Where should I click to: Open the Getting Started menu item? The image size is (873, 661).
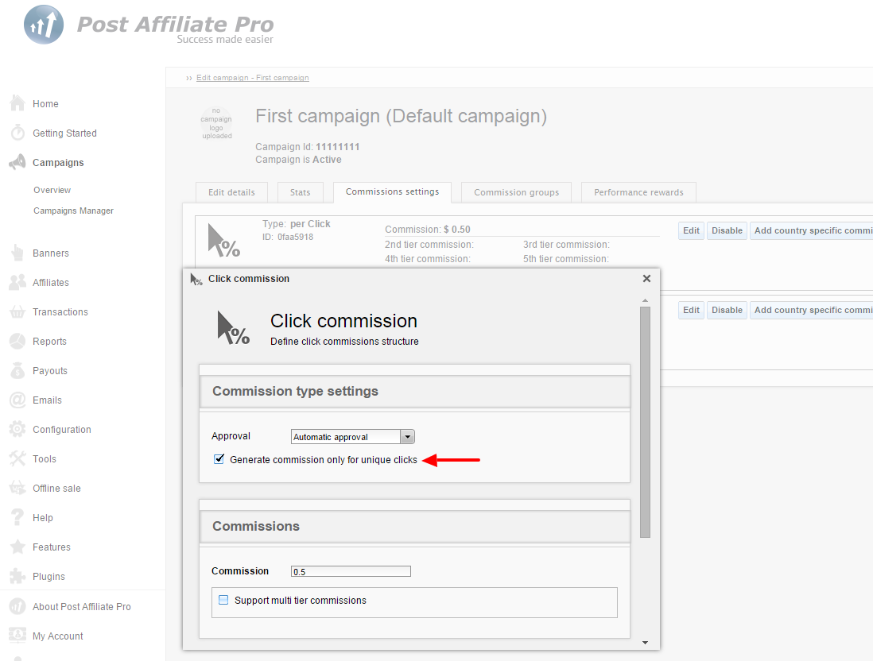[64, 133]
